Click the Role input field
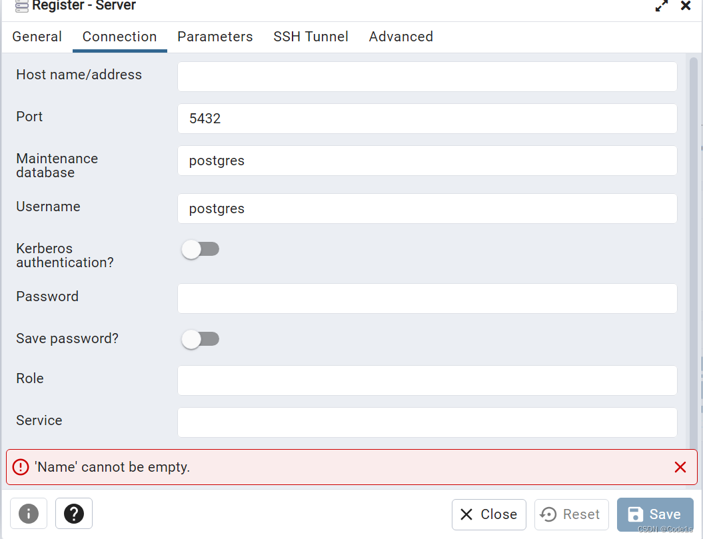The image size is (703, 539). [427, 380]
